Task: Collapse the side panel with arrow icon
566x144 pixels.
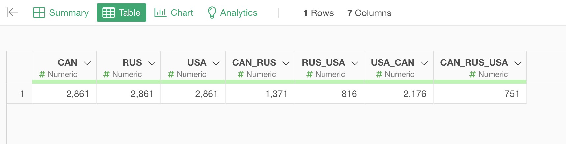Action: (12, 12)
